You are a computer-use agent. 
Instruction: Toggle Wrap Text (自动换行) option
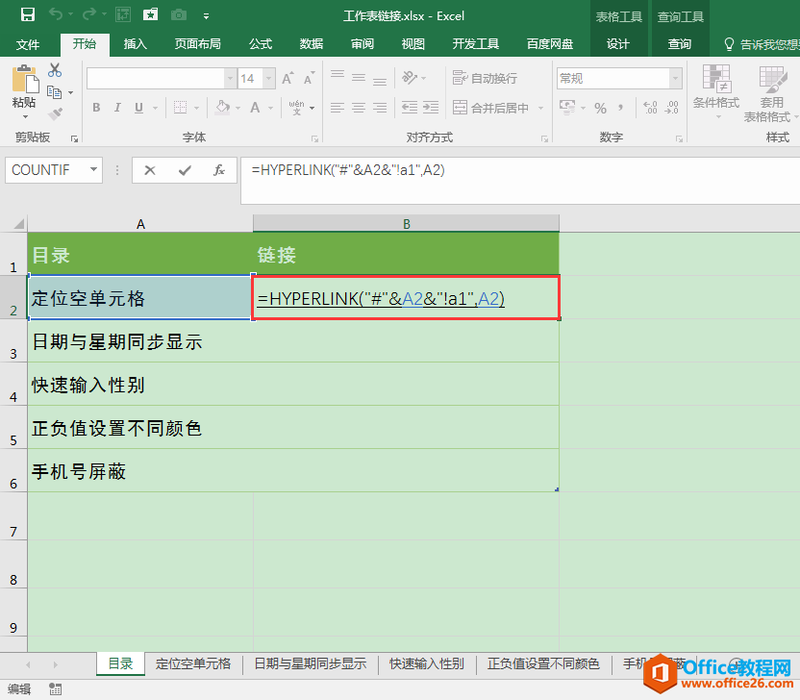[486, 78]
